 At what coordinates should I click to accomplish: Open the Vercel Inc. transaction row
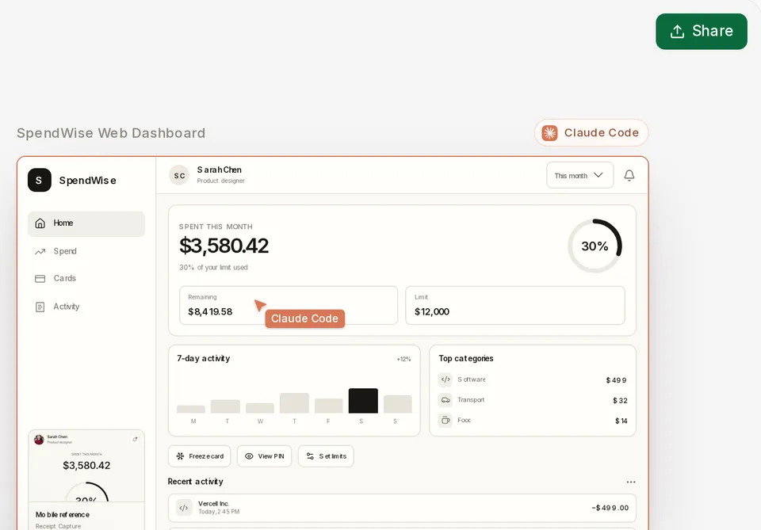402,508
